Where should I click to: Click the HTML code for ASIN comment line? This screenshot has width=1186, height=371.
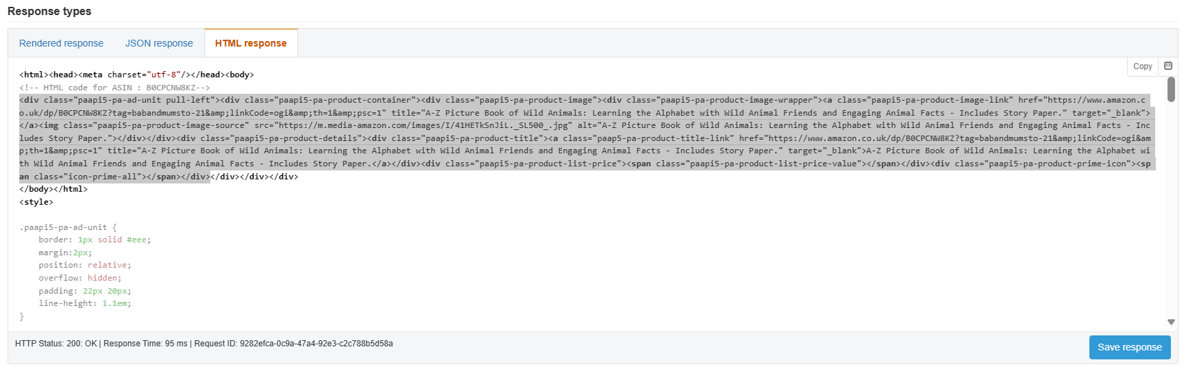tap(114, 88)
